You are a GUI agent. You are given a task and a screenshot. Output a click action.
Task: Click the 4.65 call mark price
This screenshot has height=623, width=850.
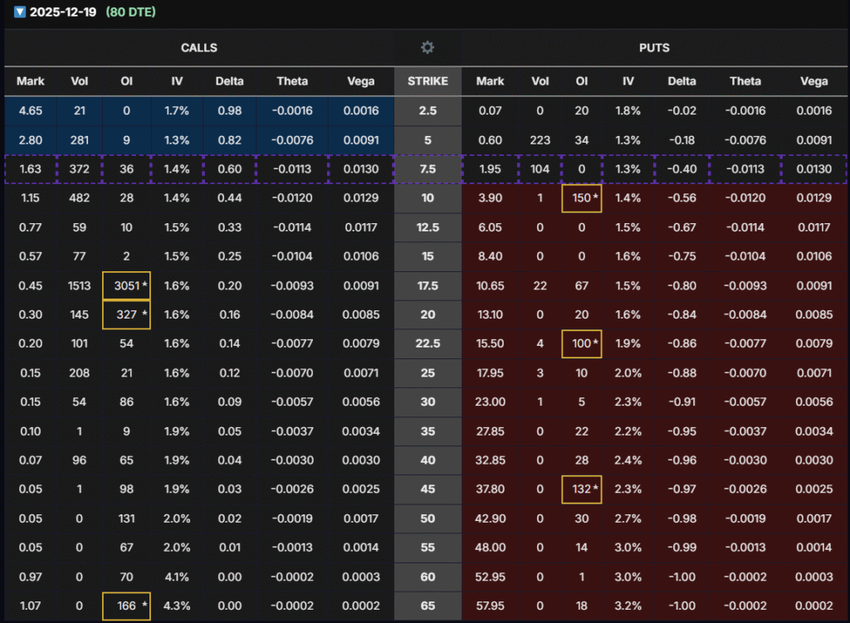[x=30, y=110]
